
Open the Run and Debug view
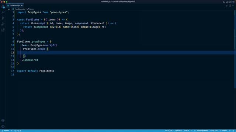tap(3, 24)
